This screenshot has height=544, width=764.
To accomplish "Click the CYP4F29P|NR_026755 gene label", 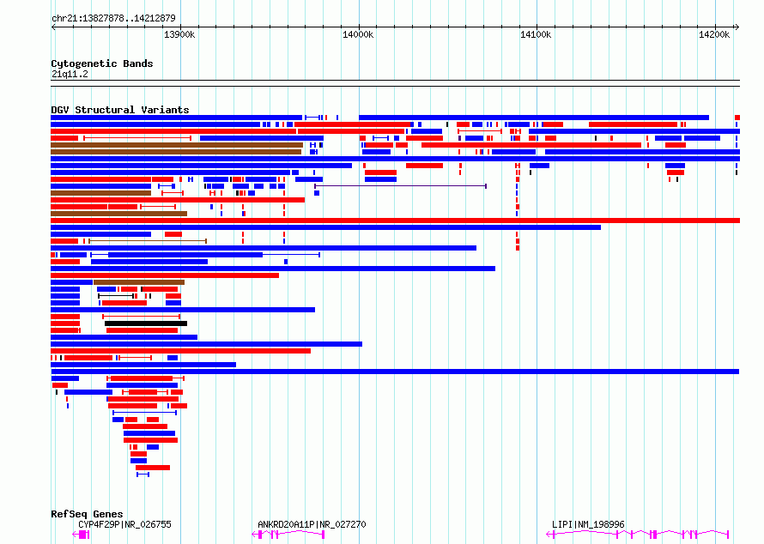I will pos(124,524).
